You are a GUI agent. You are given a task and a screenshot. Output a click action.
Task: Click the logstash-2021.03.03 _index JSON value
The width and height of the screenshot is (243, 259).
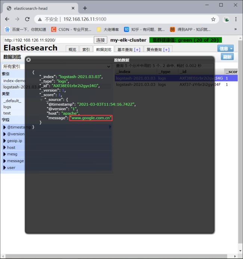coord(80,77)
